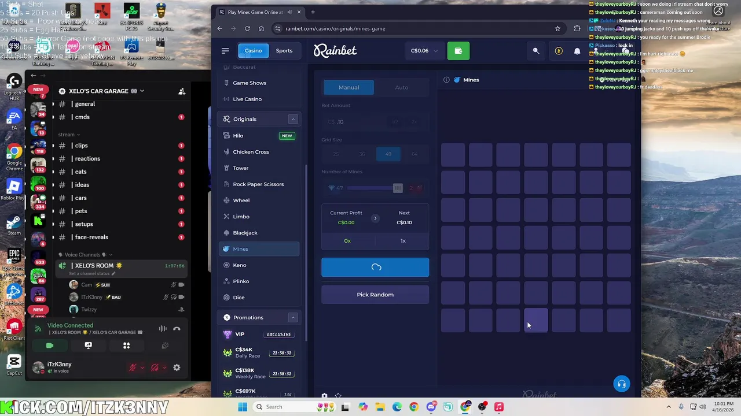Viewport: 741px width, 416px height.
Task: Open the notifications bell on Rainbet
Action: [577, 51]
